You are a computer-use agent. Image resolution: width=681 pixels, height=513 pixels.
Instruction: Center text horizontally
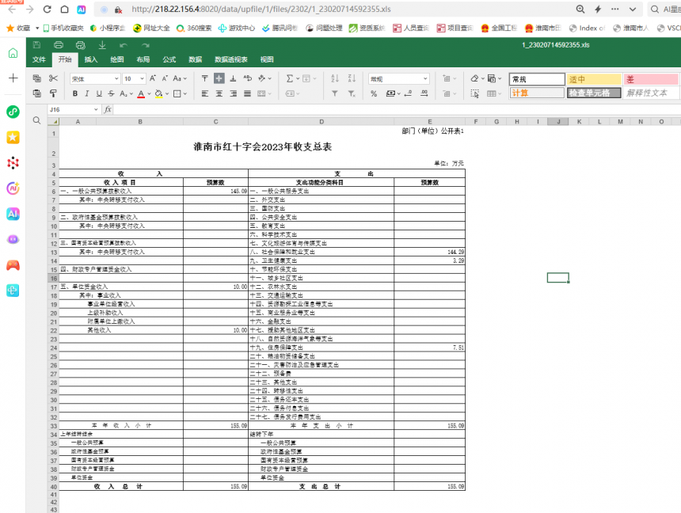pyautogui.click(x=219, y=93)
